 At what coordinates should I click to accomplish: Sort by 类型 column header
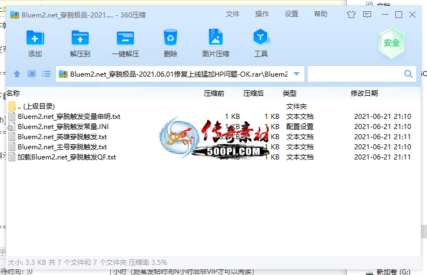click(x=290, y=94)
